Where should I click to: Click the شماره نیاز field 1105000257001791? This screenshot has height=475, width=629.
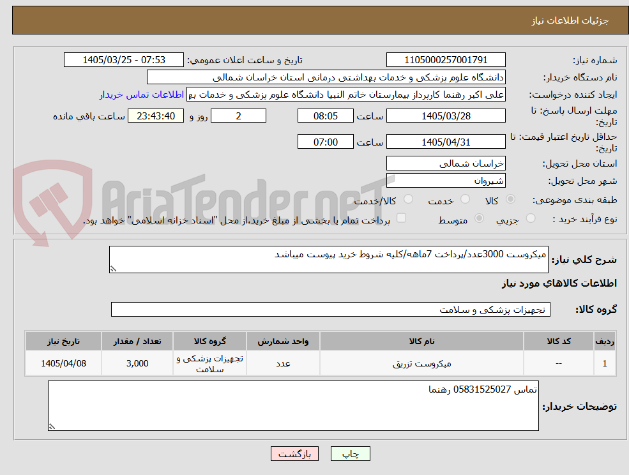click(446, 60)
